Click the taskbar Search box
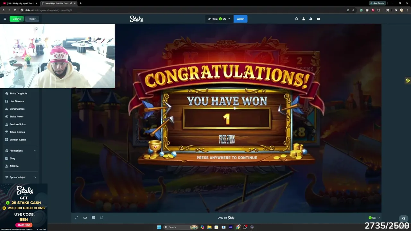 [181, 227]
